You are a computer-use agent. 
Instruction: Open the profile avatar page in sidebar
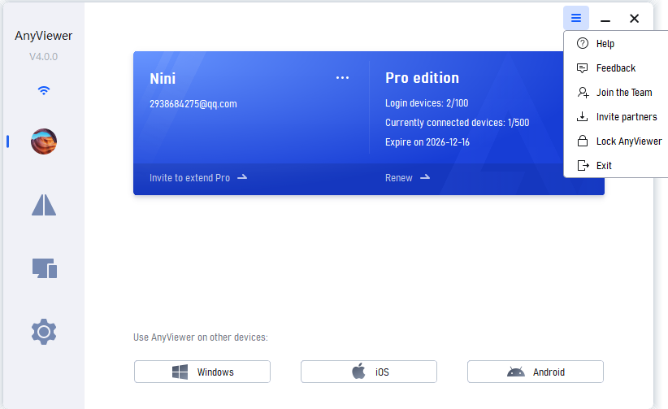[43, 141]
